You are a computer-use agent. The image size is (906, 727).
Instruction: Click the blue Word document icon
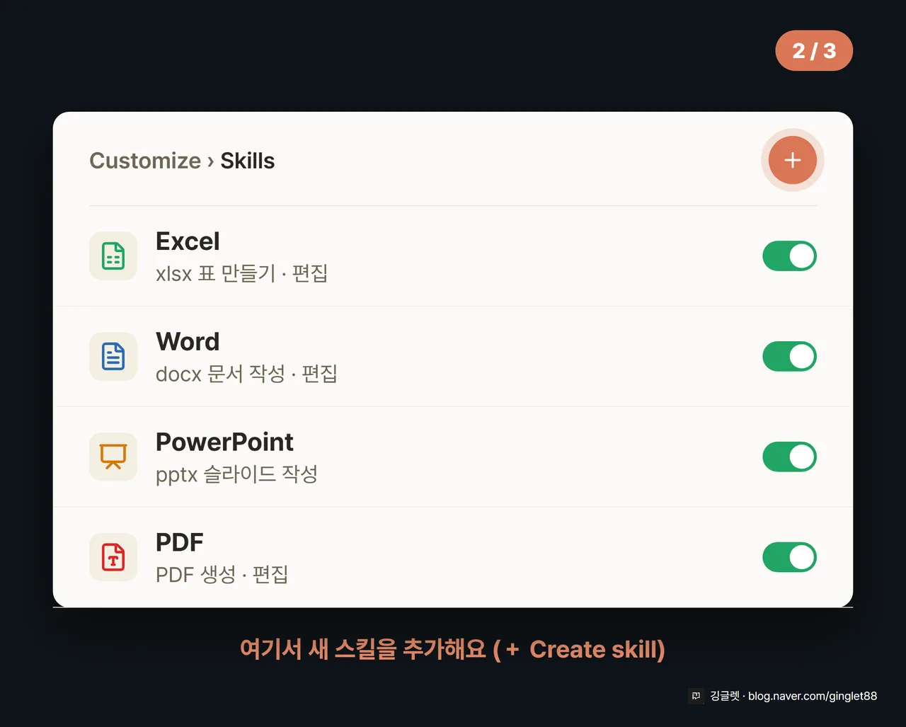tap(113, 356)
